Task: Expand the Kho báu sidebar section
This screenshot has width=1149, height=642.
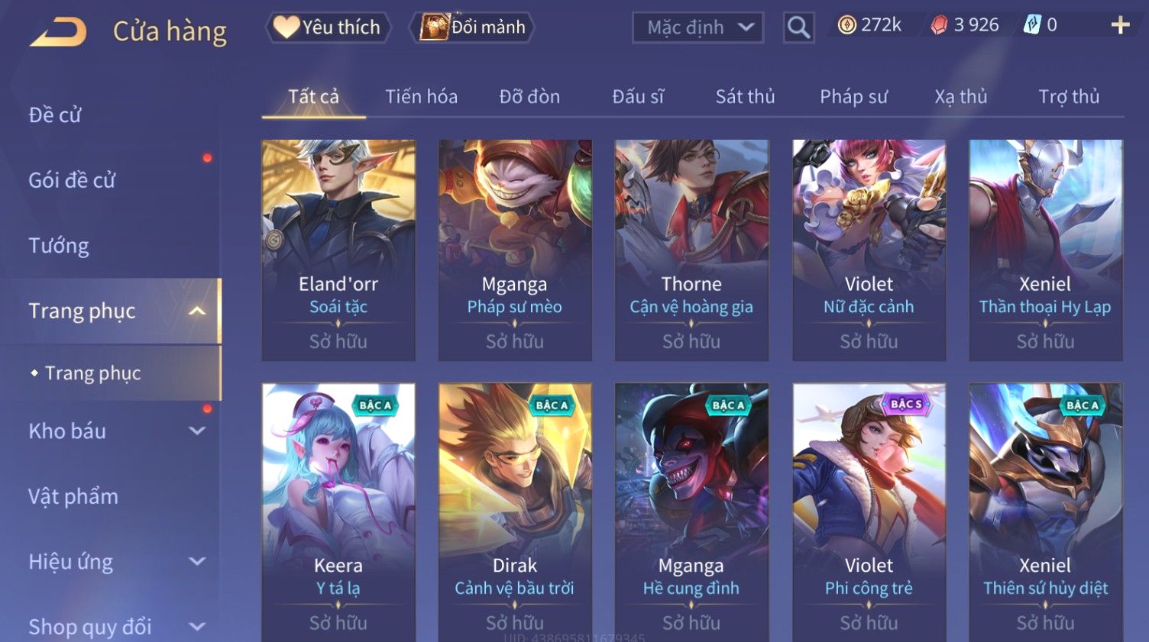Action: point(197,431)
